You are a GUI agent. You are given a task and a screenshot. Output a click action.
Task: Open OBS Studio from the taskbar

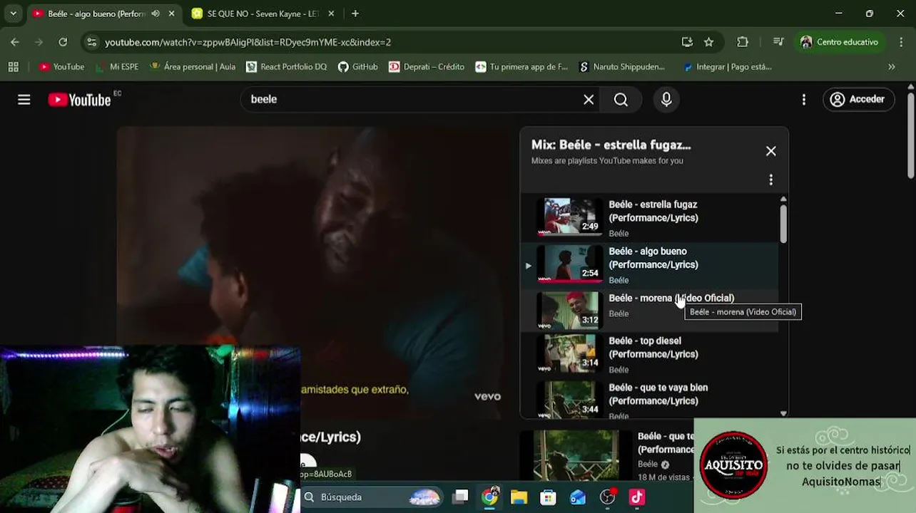[607, 497]
